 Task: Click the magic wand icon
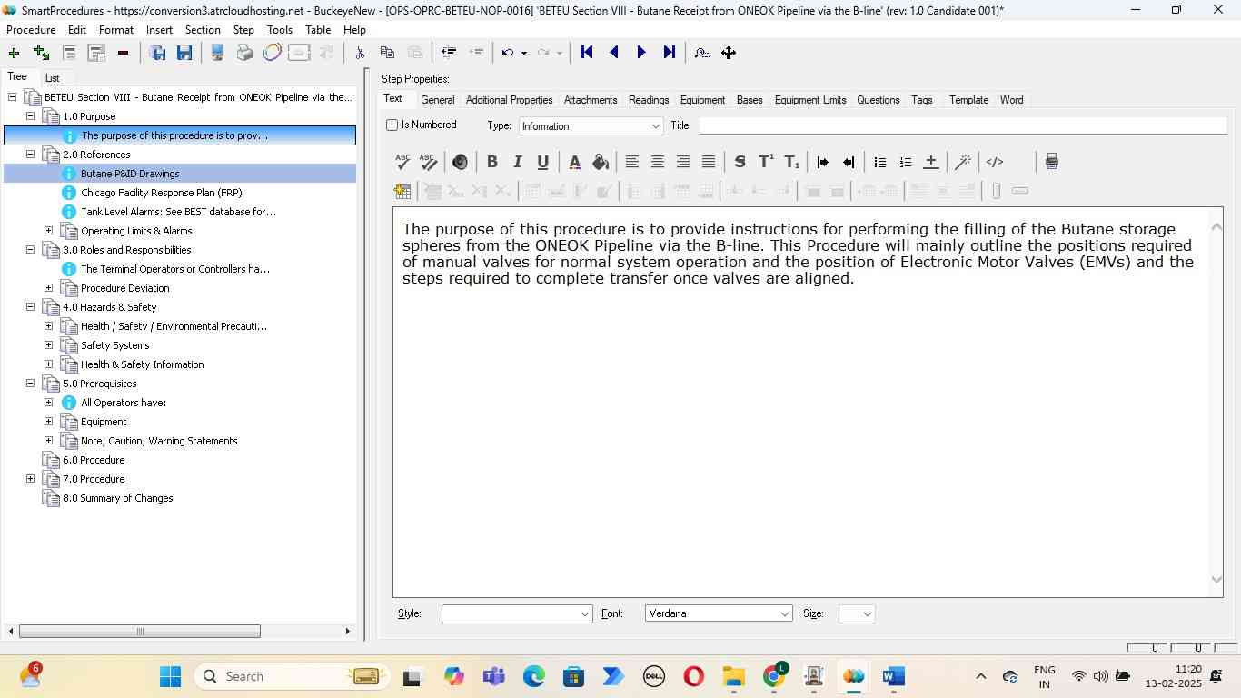(x=963, y=162)
